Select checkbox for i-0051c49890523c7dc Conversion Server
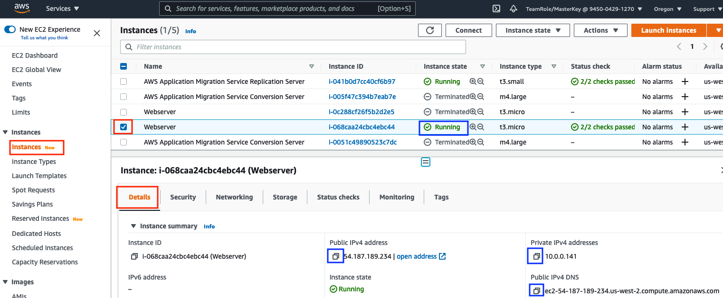The width and height of the screenshot is (723, 298). [124, 142]
